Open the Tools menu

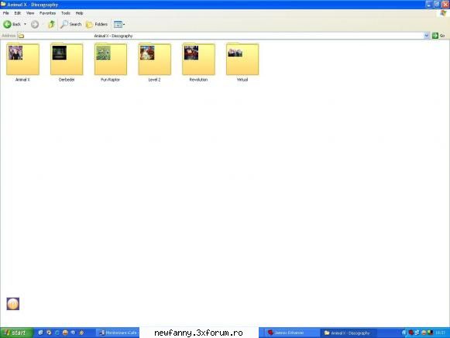pyautogui.click(x=65, y=13)
